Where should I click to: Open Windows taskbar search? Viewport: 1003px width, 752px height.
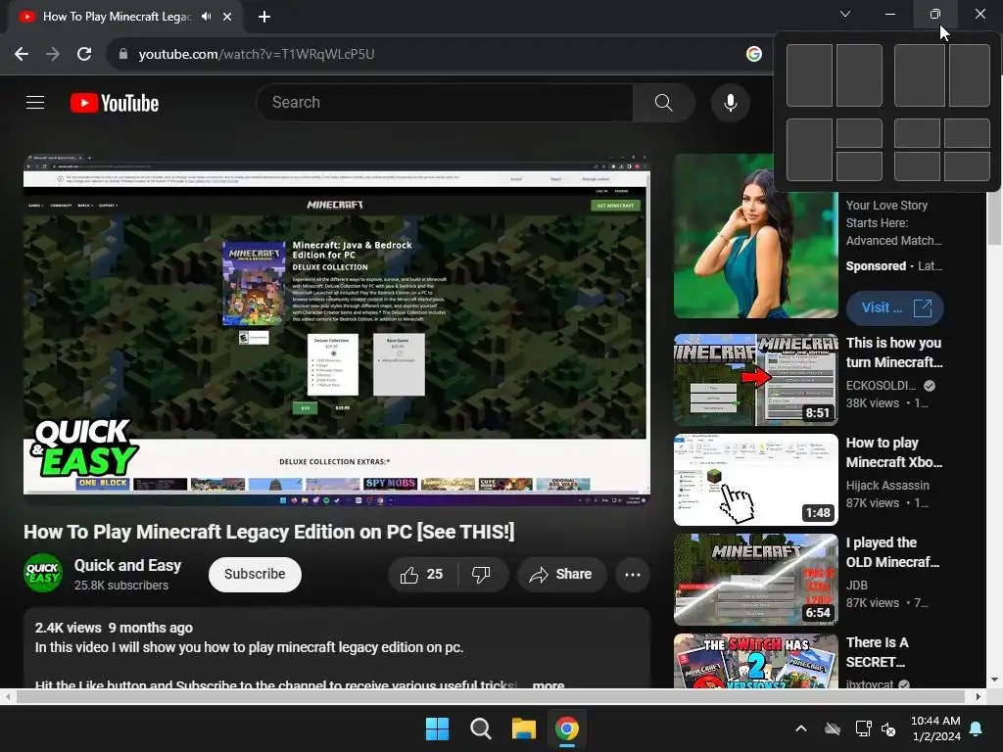(x=480, y=728)
